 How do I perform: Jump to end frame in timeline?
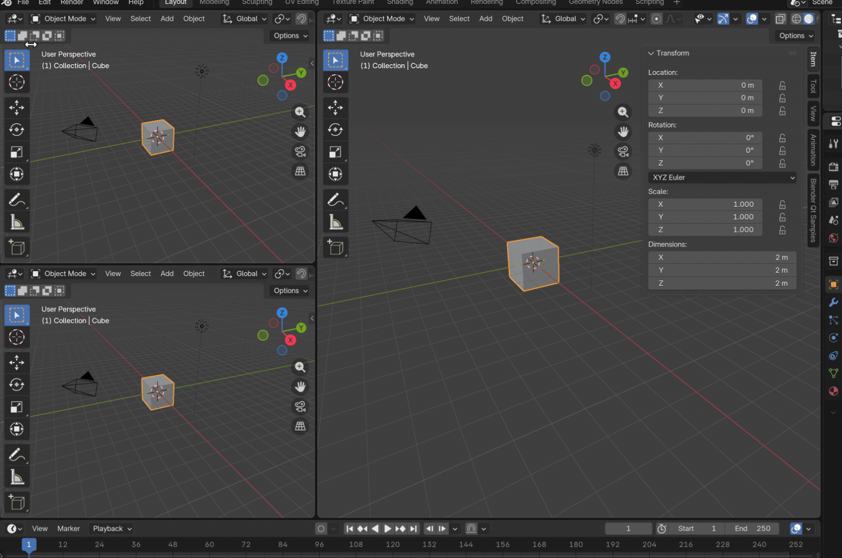tap(413, 529)
